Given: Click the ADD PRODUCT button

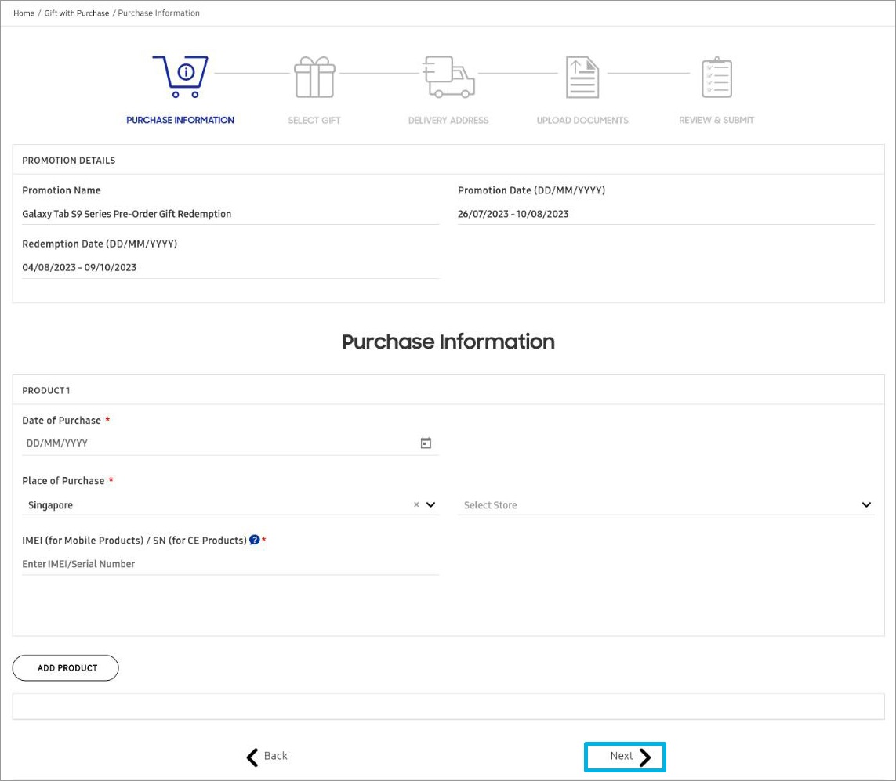Looking at the screenshot, I should pos(65,667).
